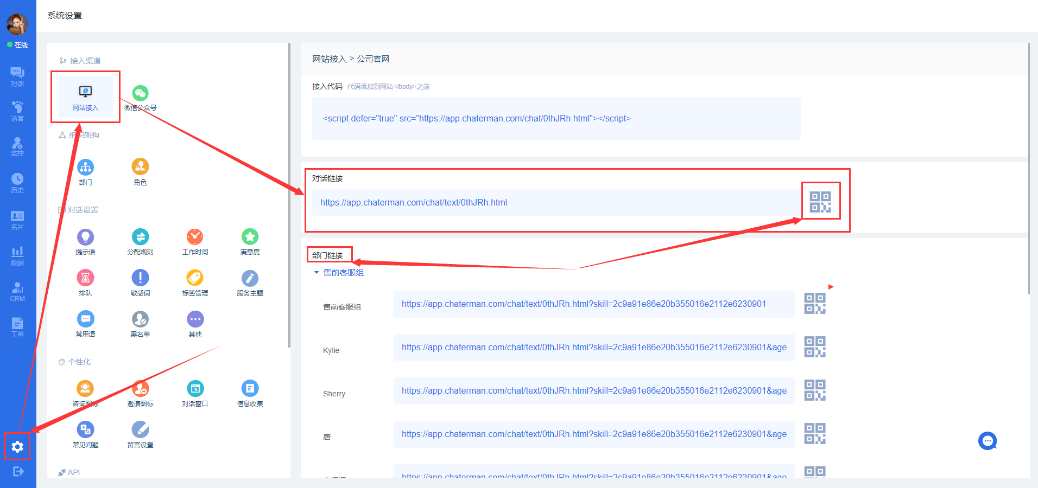Viewport: 1038px width, 488px height.
Task: Open 常见问题 FAQ settings
Action: (x=85, y=435)
